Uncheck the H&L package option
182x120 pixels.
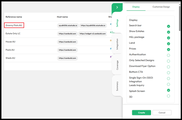(x=168, y=38)
